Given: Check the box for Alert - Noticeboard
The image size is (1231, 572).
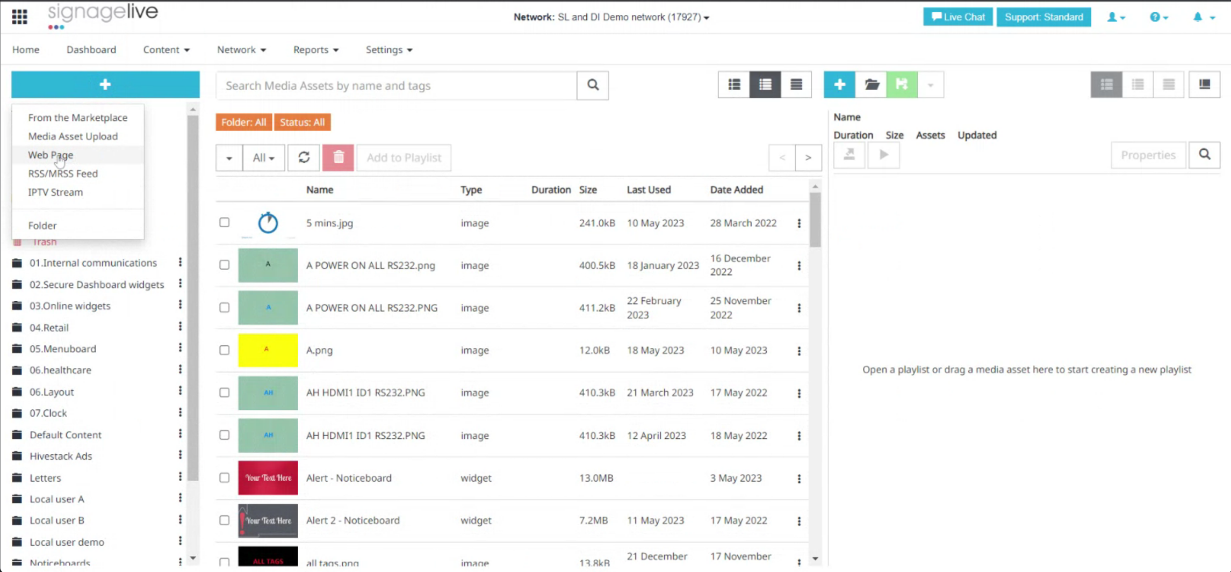Looking at the screenshot, I should (x=224, y=477).
